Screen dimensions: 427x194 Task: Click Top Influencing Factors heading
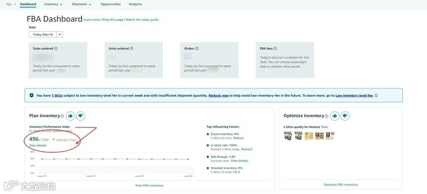pyautogui.click(x=223, y=127)
